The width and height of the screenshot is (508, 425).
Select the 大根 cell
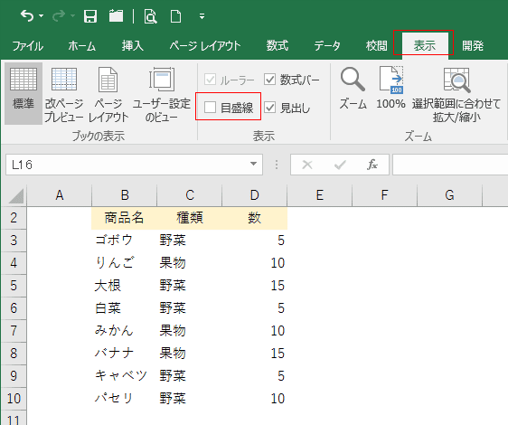tap(125, 286)
